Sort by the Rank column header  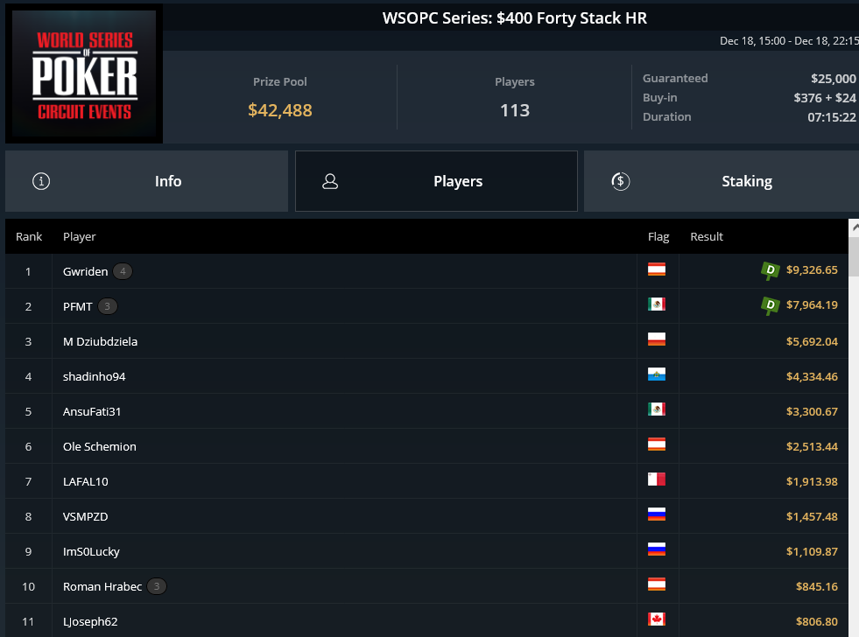tap(29, 236)
